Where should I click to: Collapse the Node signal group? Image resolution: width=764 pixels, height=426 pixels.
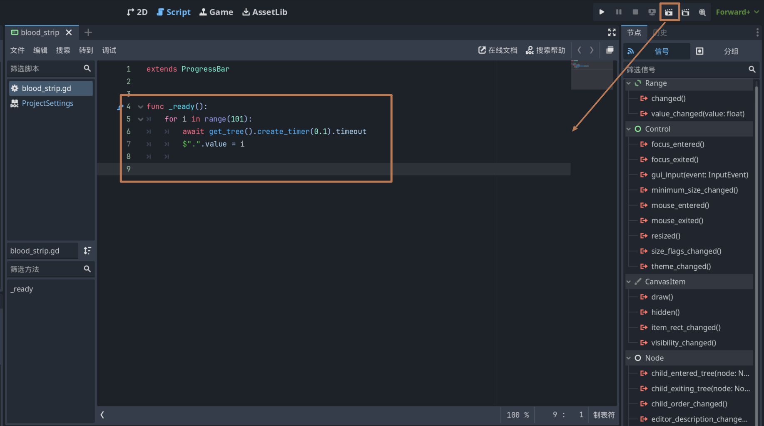coord(629,358)
